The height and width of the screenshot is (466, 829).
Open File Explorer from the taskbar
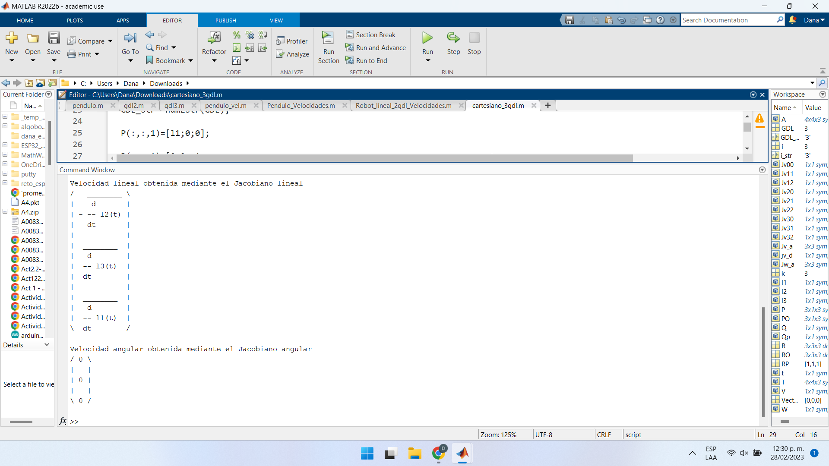tap(414, 453)
